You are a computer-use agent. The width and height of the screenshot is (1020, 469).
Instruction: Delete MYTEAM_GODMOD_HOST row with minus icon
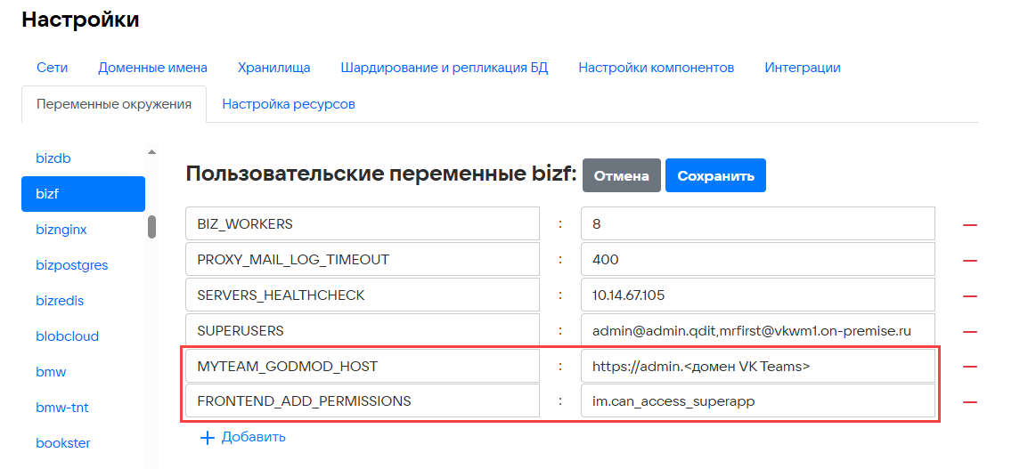(969, 366)
